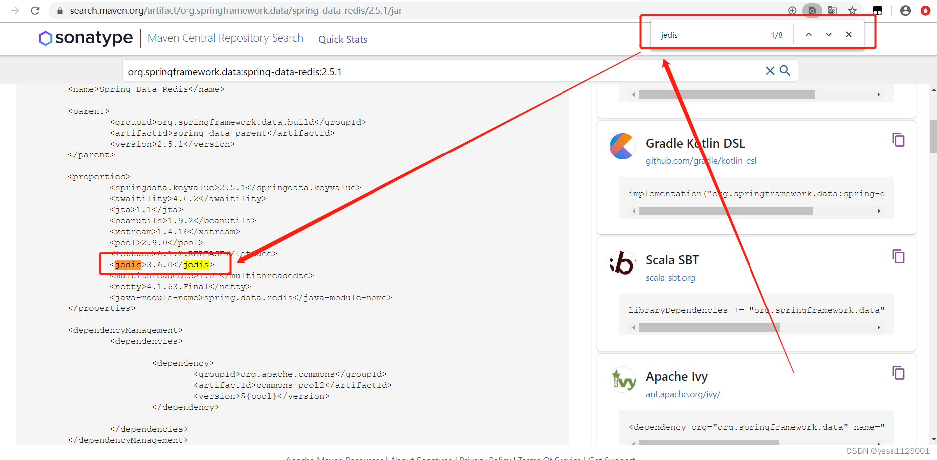Copy the Scala SBT snippet
937x460 pixels.
point(898,257)
